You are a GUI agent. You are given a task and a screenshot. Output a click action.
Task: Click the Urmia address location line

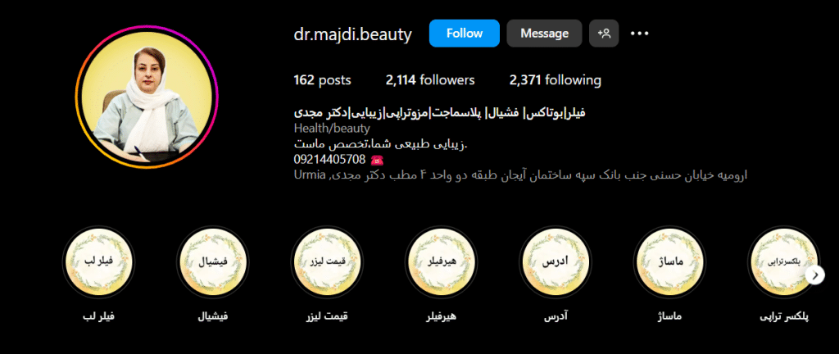(x=520, y=175)
